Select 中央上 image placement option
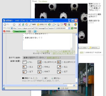The image size is (106, 96). tap(43, 67)
